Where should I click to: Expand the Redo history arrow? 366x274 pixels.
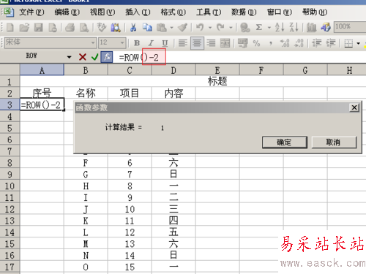(231, 28)
